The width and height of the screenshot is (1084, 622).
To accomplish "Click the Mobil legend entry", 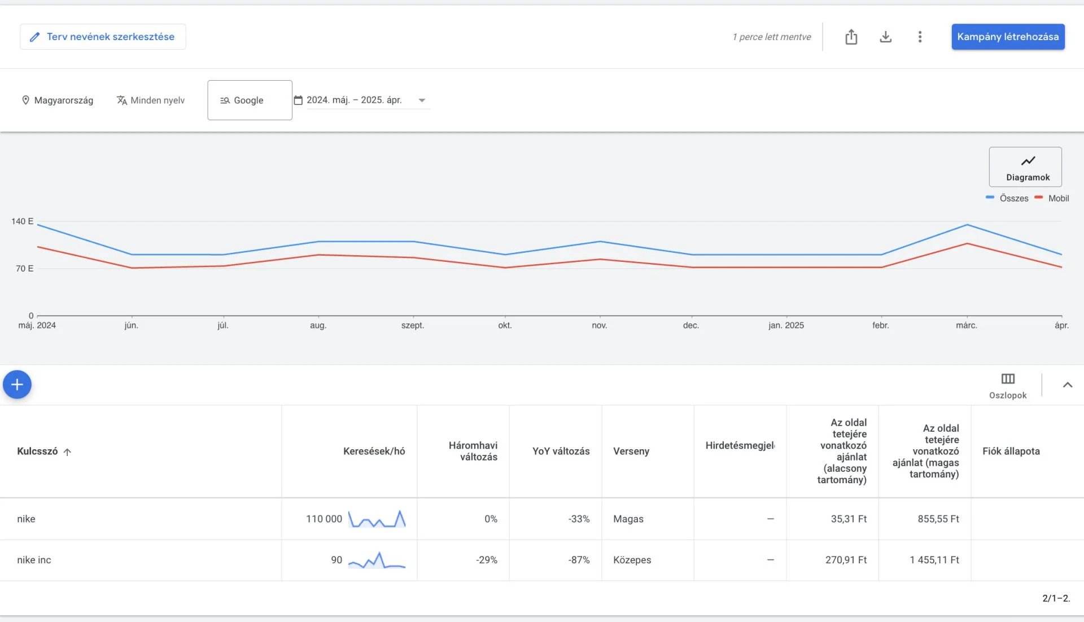I will pos(1052,198).
